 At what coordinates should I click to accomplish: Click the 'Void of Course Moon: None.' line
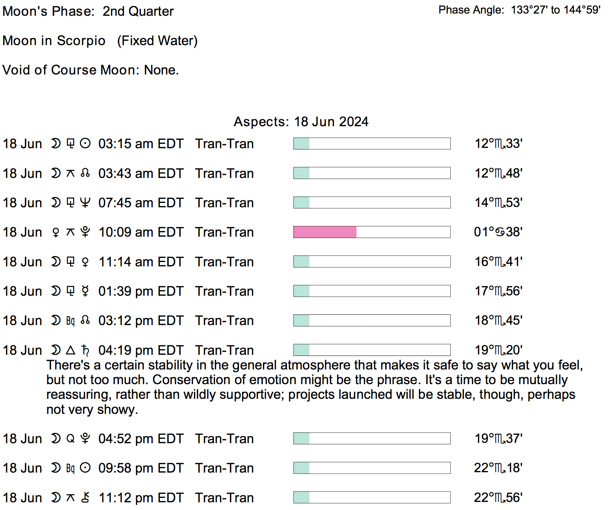[91, 70]
